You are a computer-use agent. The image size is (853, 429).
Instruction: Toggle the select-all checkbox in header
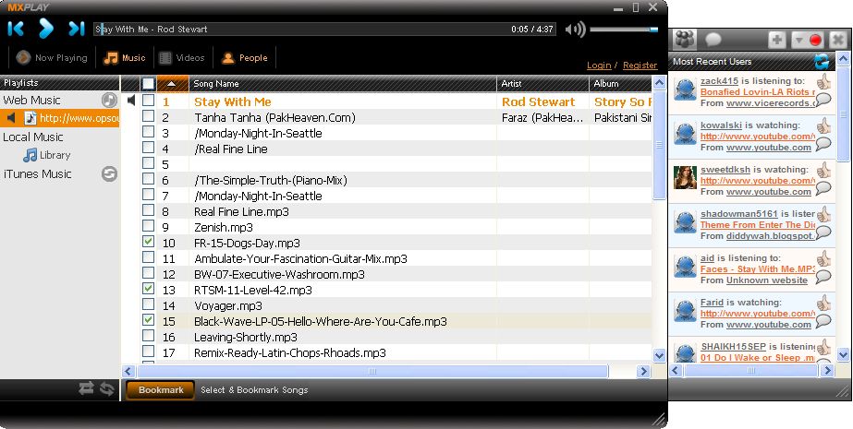(148, 84)
